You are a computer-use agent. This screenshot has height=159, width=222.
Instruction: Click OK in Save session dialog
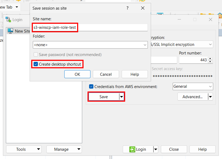77,74
